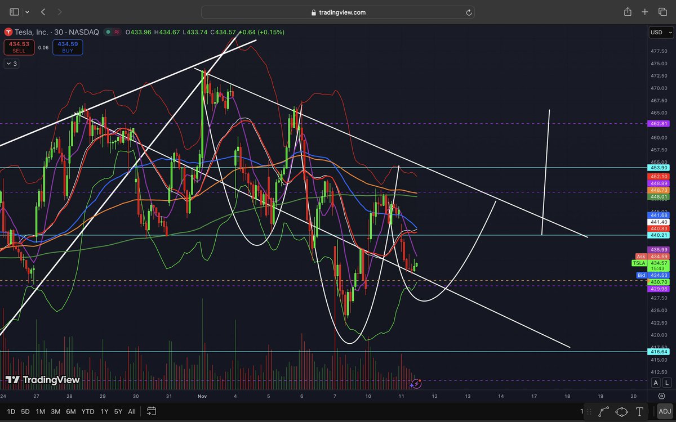Go forward with Safari's forward arrow
Screen dimensions: 676x422
click(60, 12)
